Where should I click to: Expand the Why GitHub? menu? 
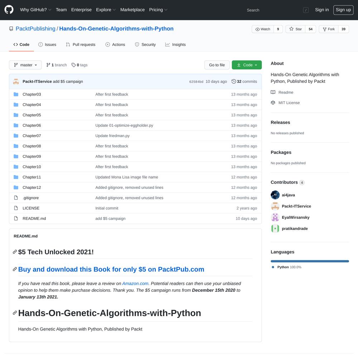pos(35,10)
